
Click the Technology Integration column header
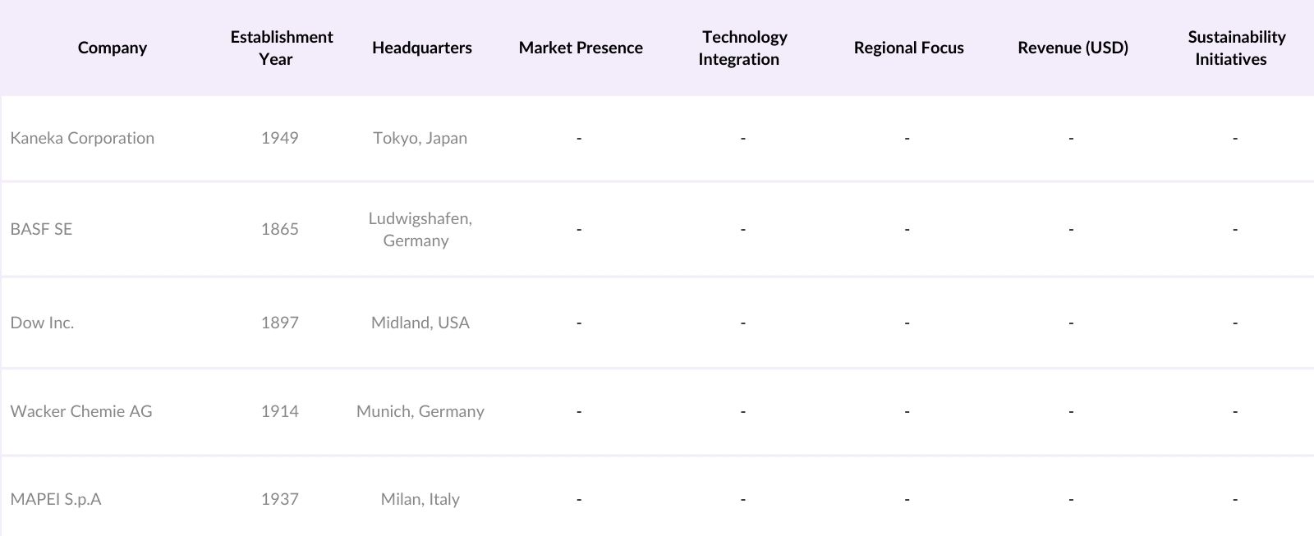[743, 48]
